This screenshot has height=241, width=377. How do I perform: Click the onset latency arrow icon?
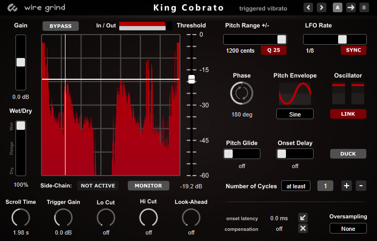click(x=303, y=218)
